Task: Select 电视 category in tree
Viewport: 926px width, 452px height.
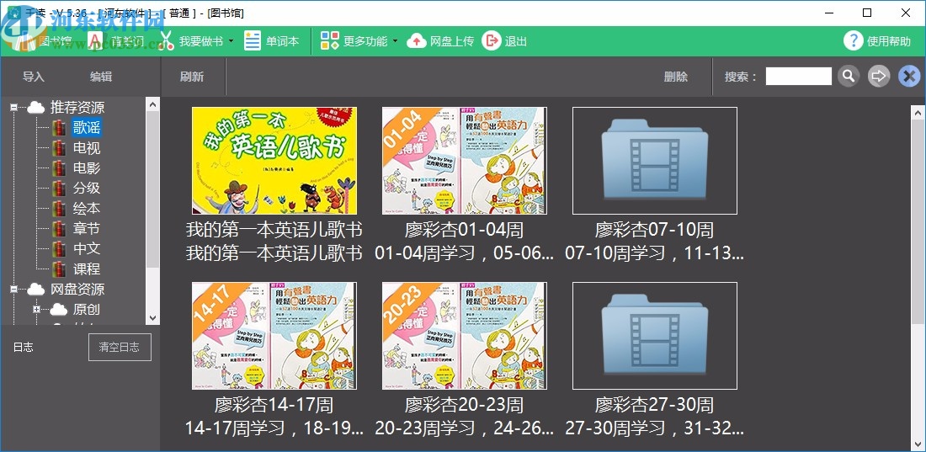Action: pos(86,147)
